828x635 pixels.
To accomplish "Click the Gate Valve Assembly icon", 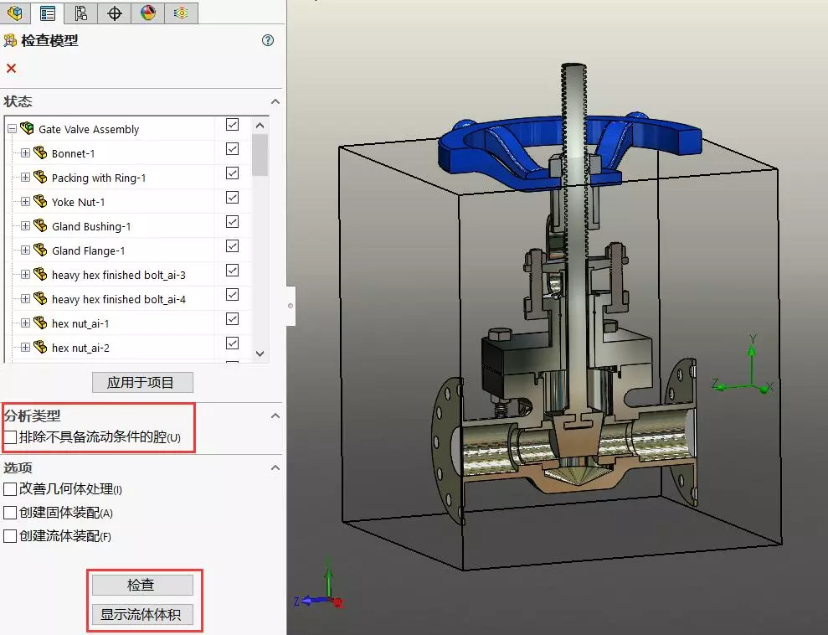I will coord(27,129).
